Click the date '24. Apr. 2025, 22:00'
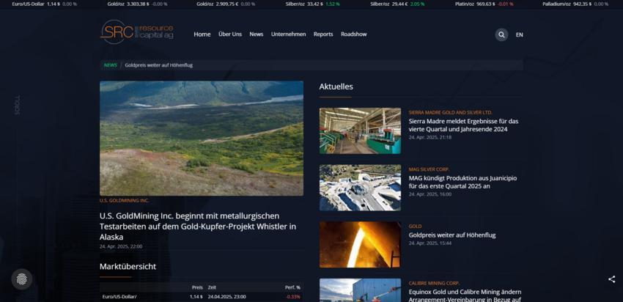The width and height of the screenshot is (623, 302). [121, 246]
